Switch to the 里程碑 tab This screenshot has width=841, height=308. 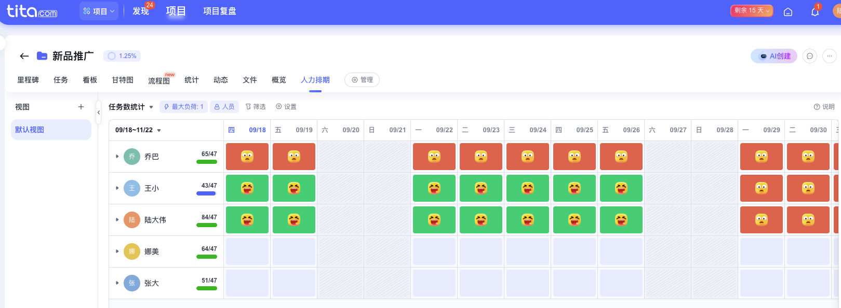pyautogui.click(x=28, y=80)
